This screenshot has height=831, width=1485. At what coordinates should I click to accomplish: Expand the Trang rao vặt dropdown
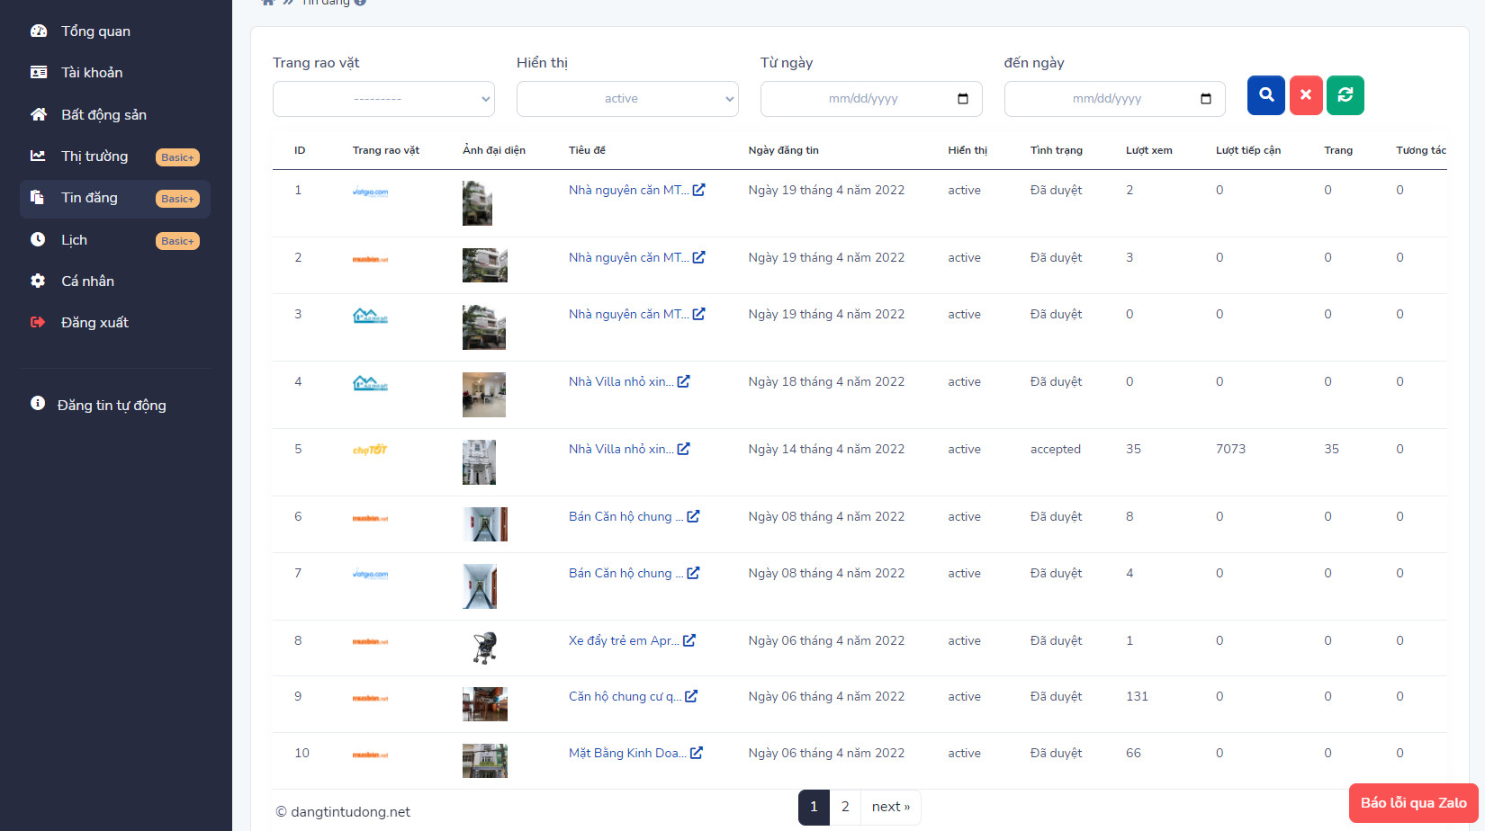[383, 99]
